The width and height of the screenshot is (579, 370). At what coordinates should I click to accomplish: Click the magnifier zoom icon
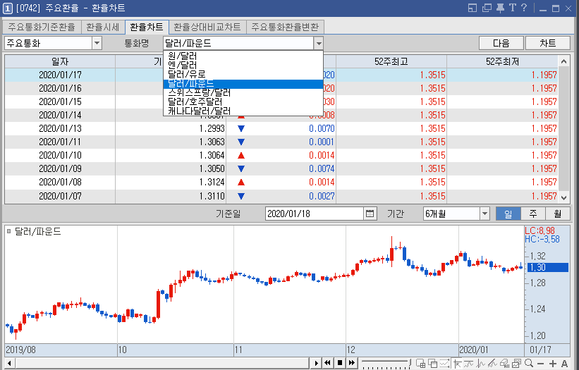529,364
